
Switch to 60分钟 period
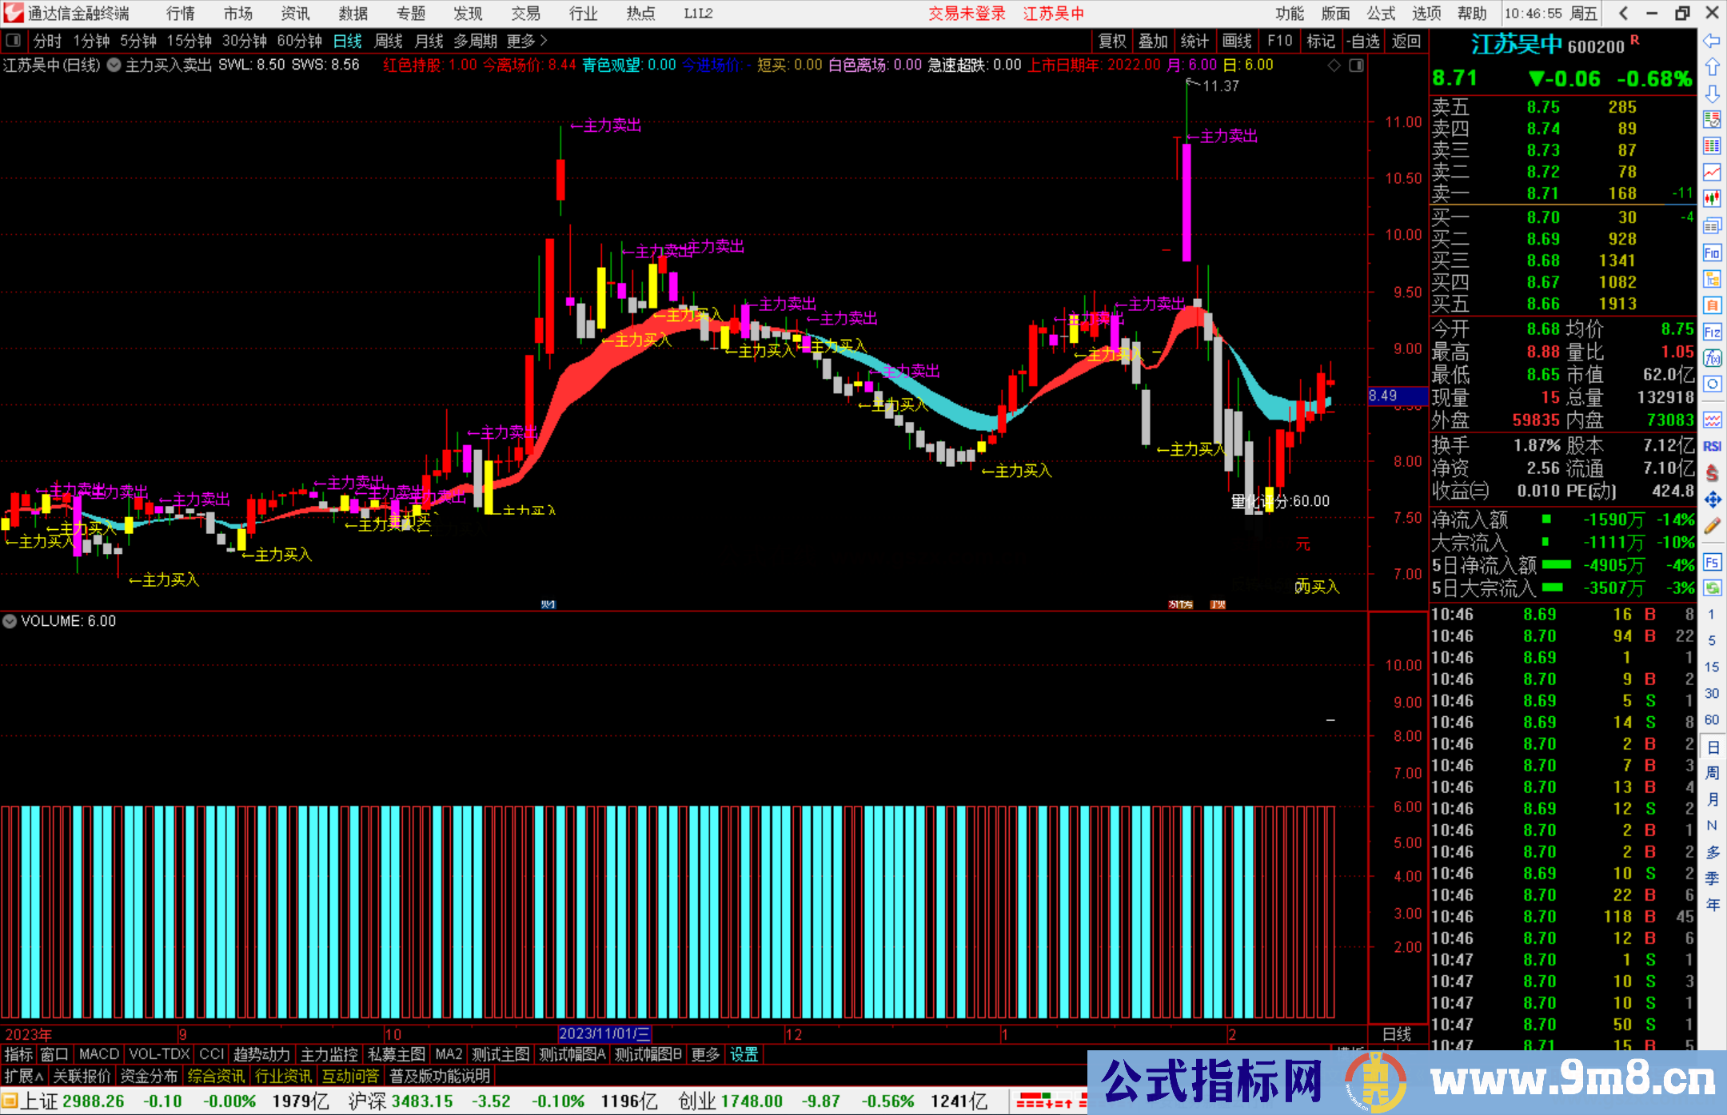(299, 41)
